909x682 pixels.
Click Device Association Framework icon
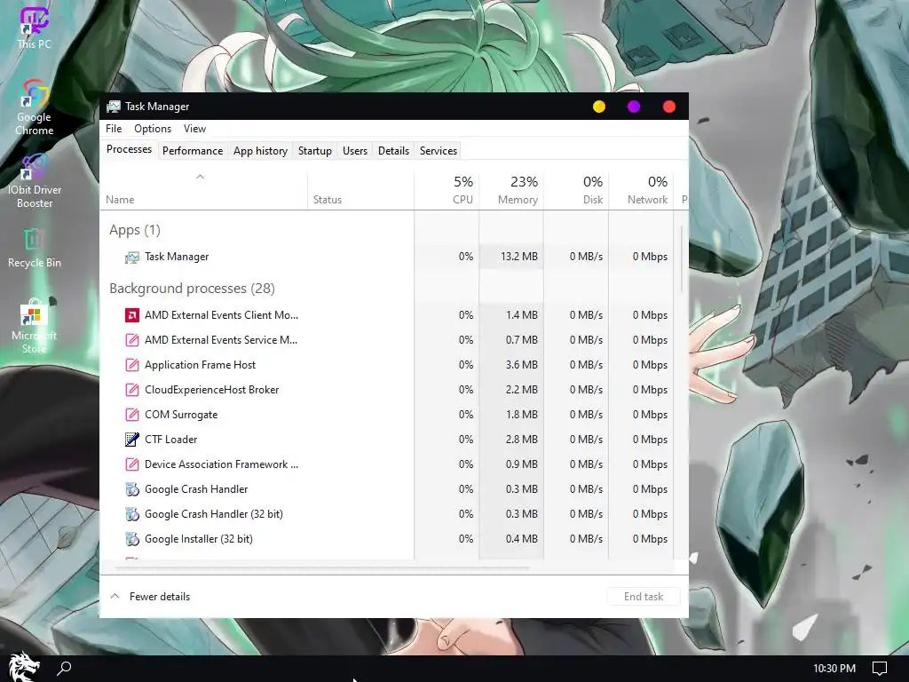pos(132,464)
